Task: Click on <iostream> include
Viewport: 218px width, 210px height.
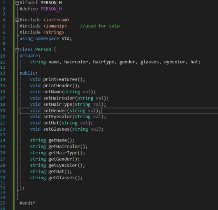Action: 56,20
